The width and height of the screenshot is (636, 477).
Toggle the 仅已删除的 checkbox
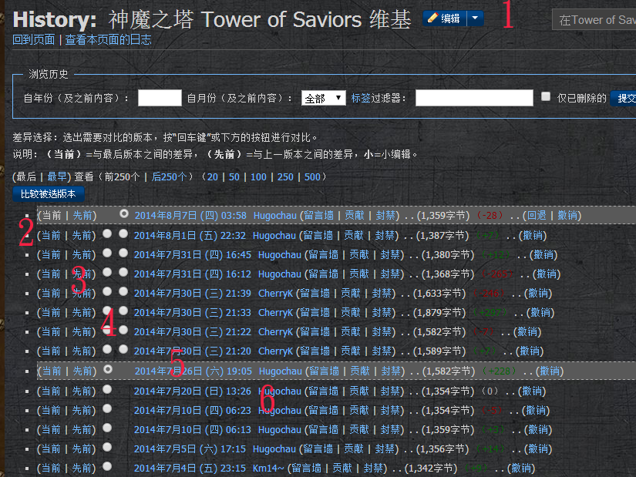coord(546,96)
